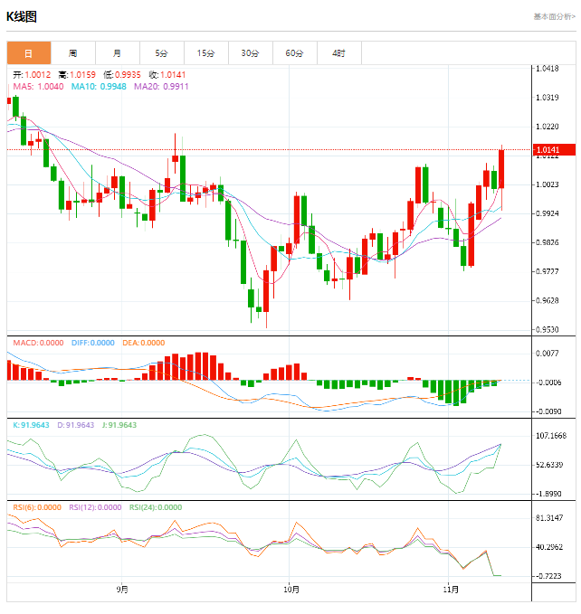Click the DEA: 0.0000 indicator label

tap(143, 343)
